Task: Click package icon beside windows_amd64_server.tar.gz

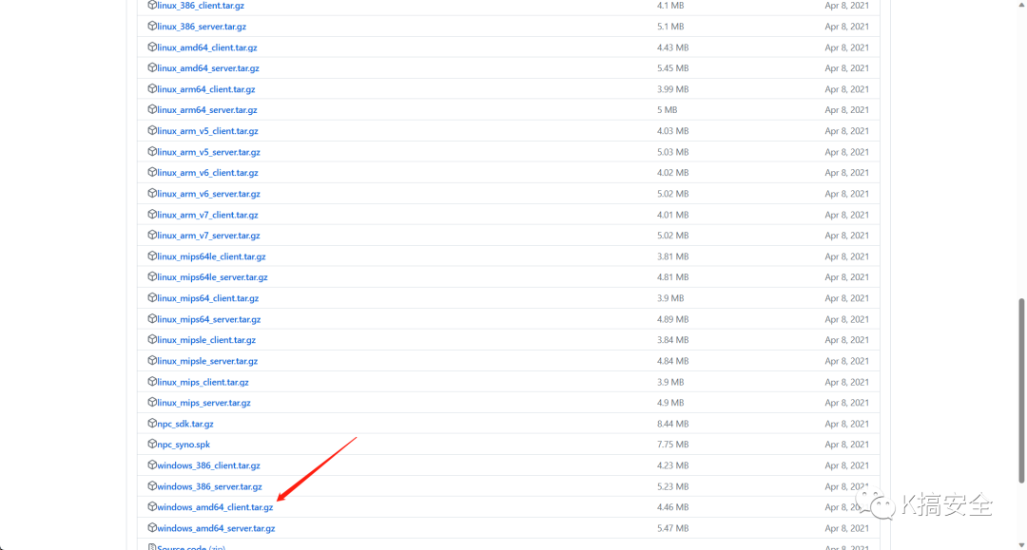Action: click(x=152, y=528)
